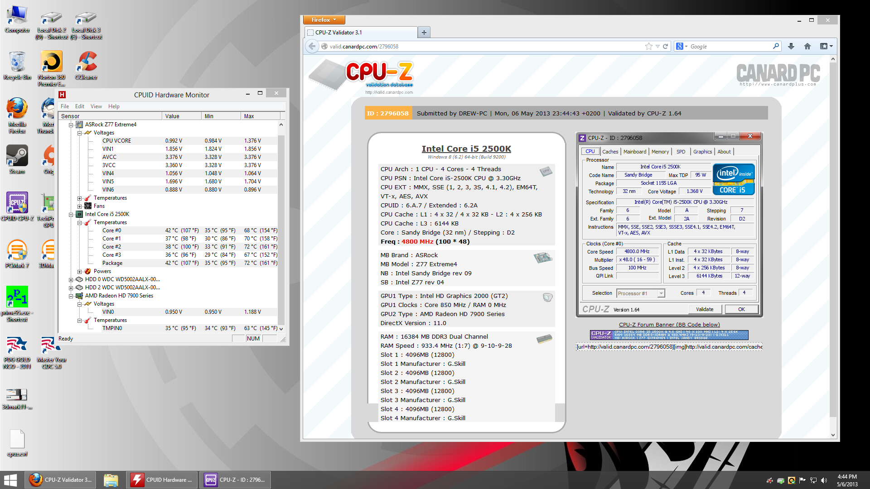Expand the Powers node
870x489 pixels.
[79, 271]
